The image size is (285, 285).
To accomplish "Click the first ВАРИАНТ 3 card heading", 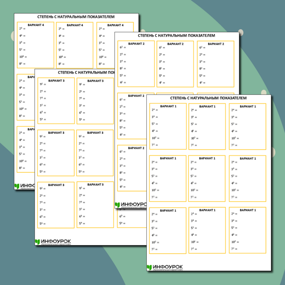I will pyautogui.click(x=56, y=81).
